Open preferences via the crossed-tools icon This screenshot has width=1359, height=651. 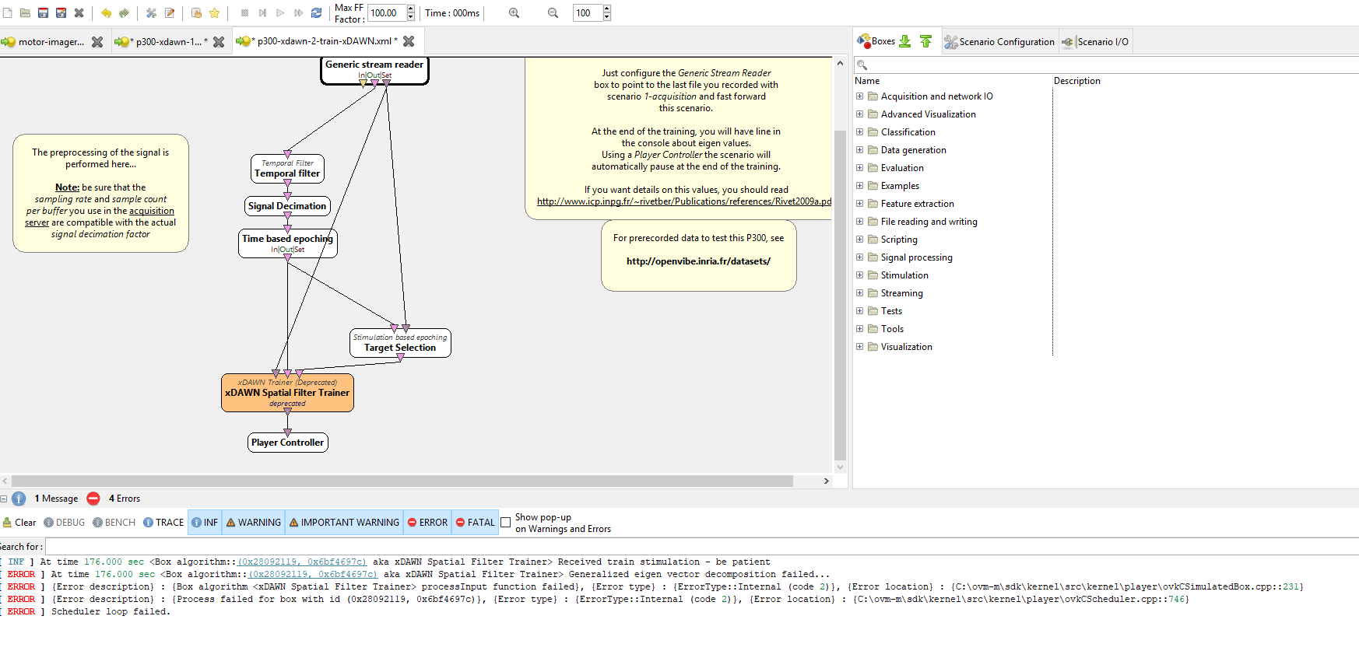(x=151, y=12)
